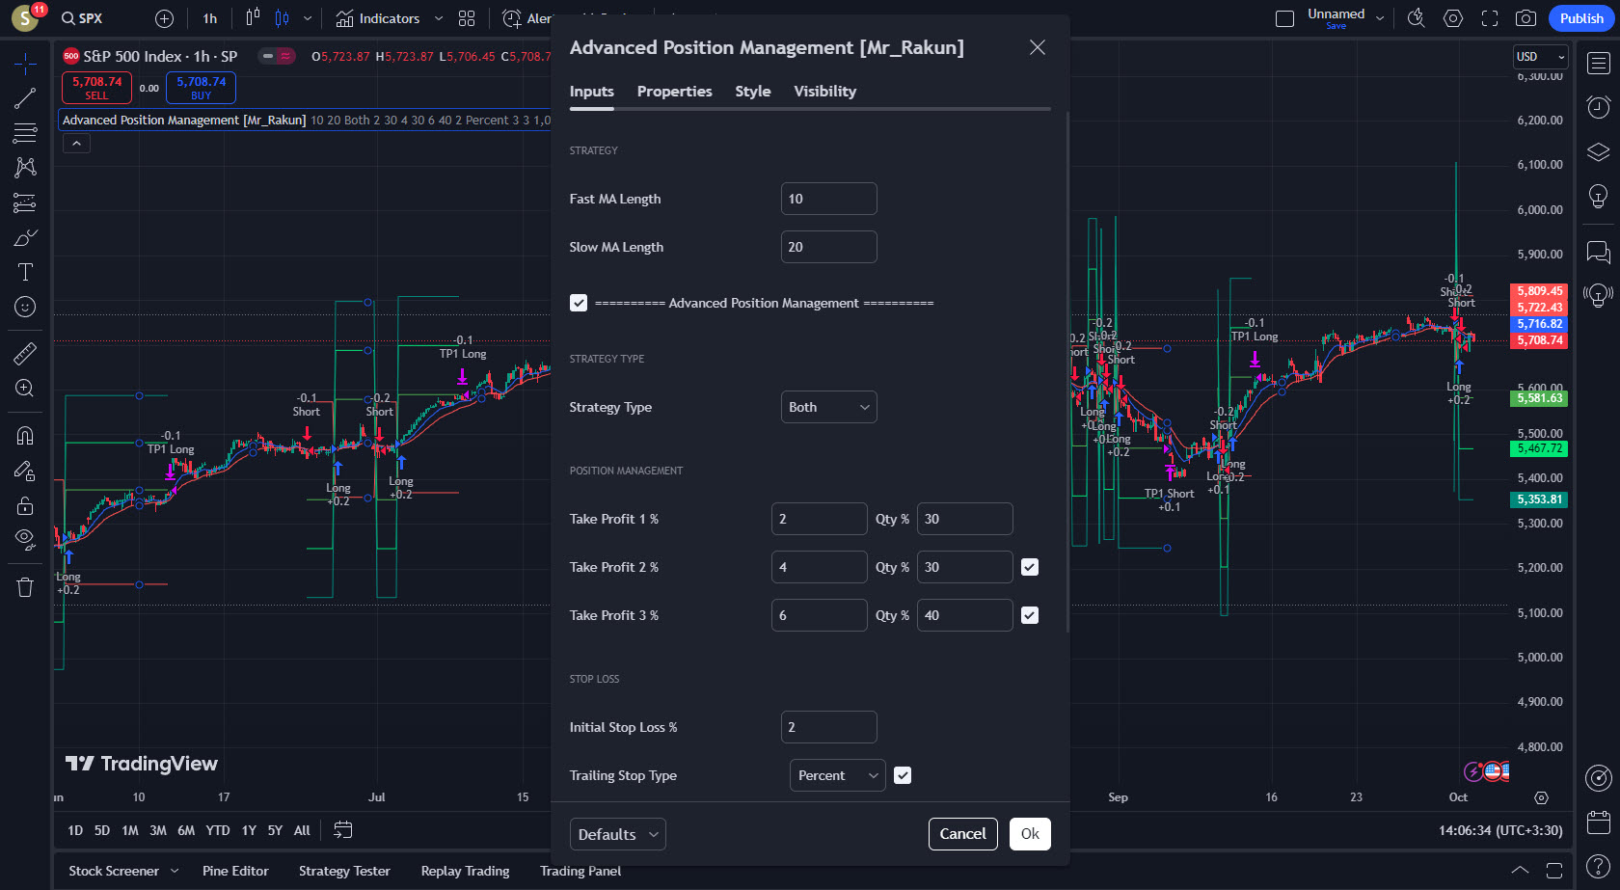Take a chart snapshot with camera icon

click(1525, 18)
